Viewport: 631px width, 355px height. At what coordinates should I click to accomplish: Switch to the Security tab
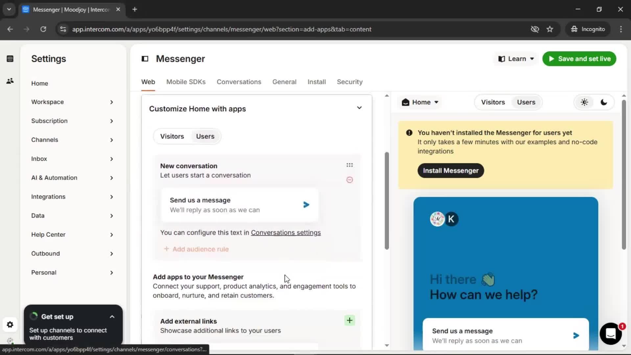click(350, 82)
